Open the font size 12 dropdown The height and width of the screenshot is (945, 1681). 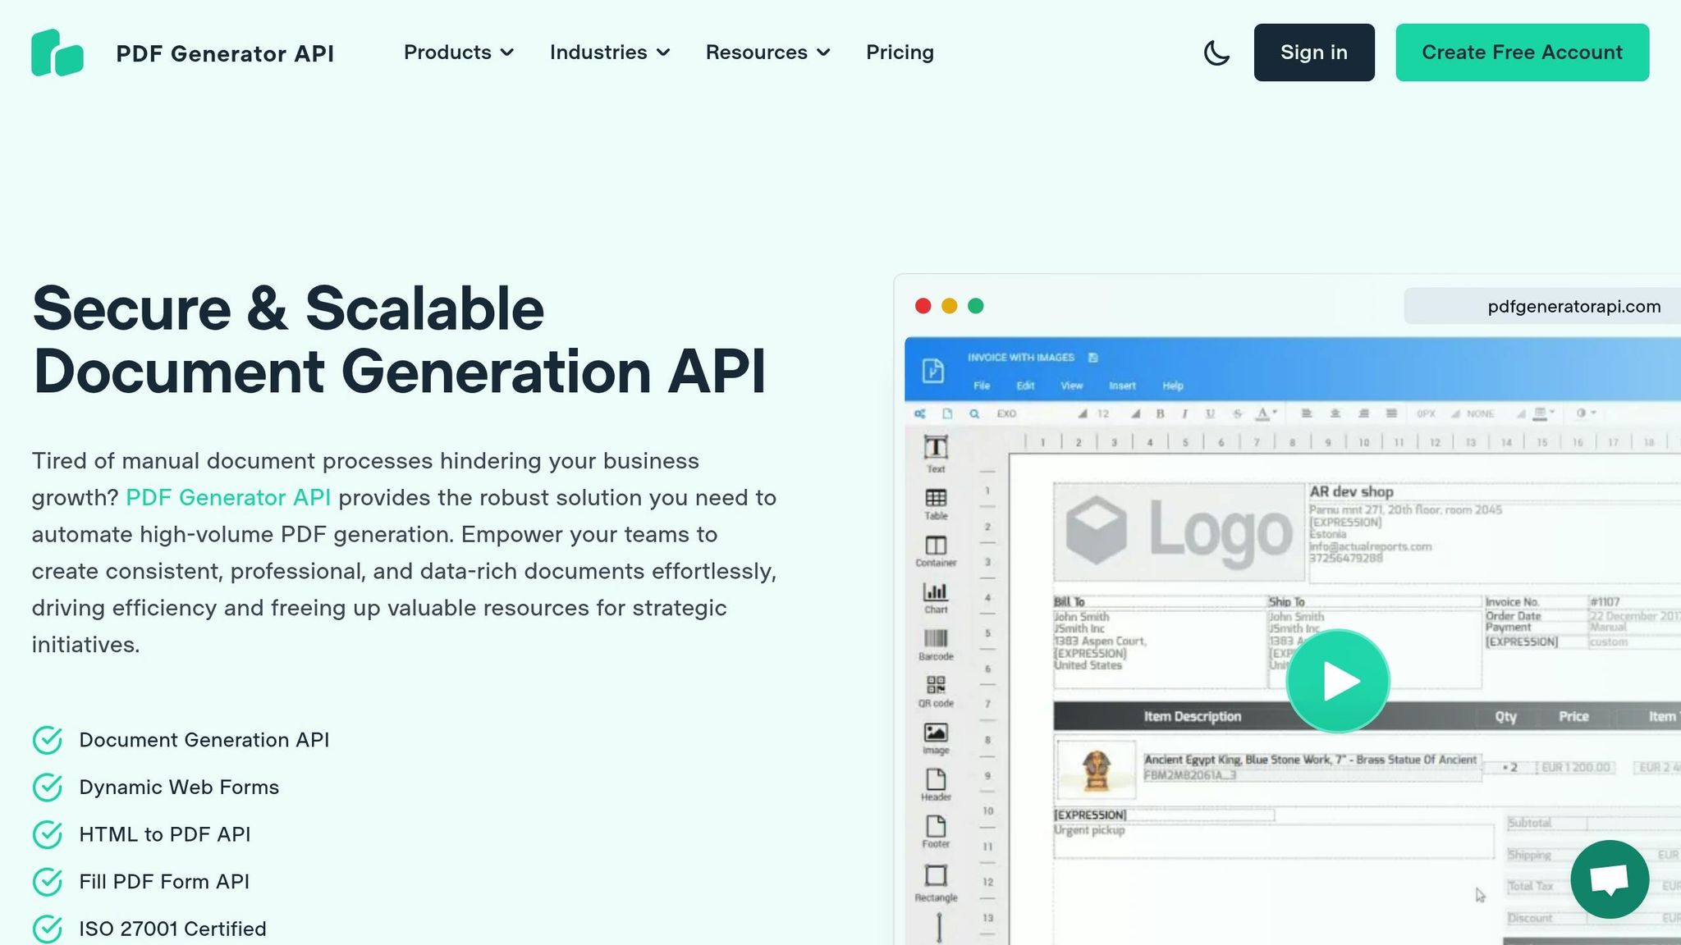[x=1119, y=413]
